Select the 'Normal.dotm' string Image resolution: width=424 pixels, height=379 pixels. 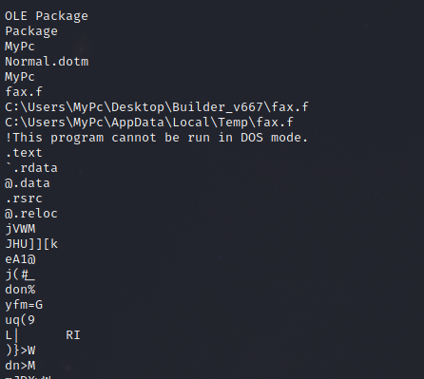(47, 62)
